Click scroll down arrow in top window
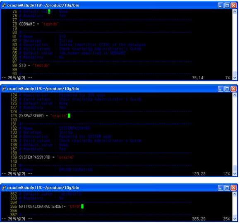 click(235, 78)
